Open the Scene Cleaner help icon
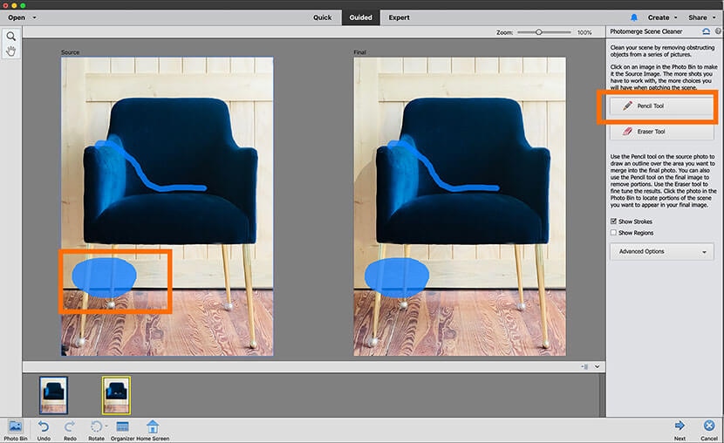The image size is (724, 443). (x=718, y=31)
